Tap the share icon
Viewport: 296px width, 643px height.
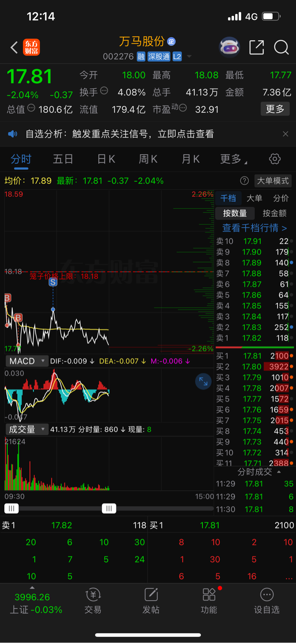tap(257, 48)
